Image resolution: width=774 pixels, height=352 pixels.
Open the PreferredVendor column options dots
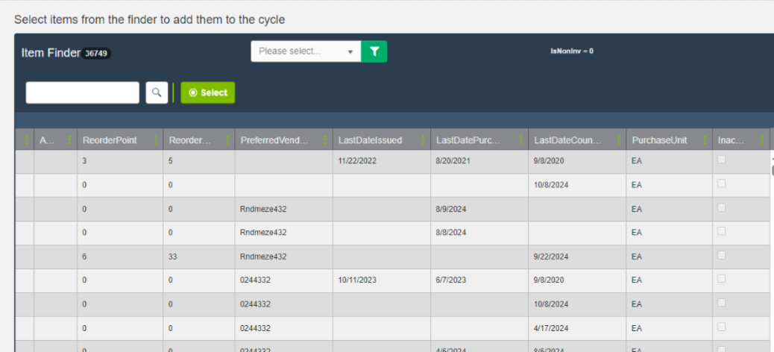pos(326,140)
